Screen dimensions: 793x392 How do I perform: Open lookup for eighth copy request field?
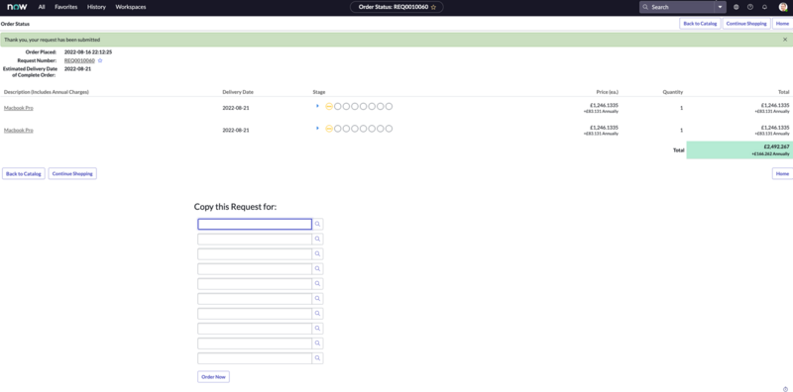317,329
